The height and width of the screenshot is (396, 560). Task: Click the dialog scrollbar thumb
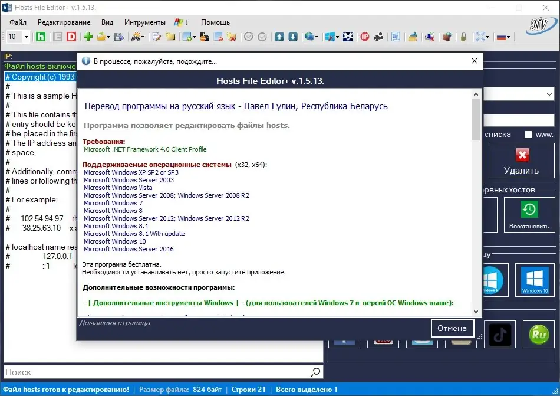pos(476,119)
